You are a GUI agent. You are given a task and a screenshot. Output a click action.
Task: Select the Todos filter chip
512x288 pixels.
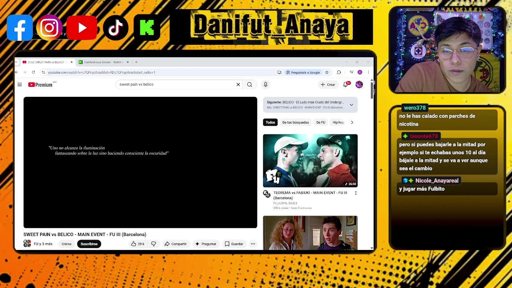[x=270, y=122]
